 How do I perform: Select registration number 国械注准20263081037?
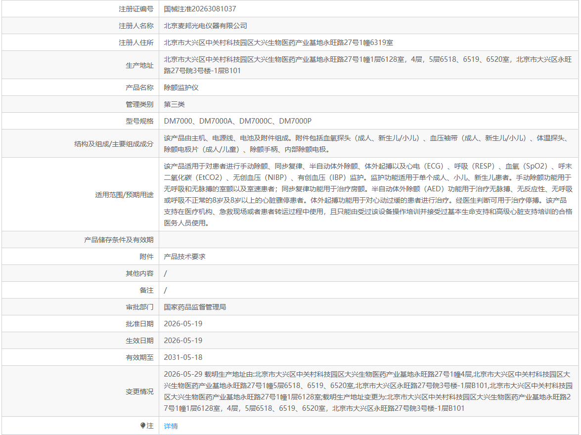click(x=200, y=9)
